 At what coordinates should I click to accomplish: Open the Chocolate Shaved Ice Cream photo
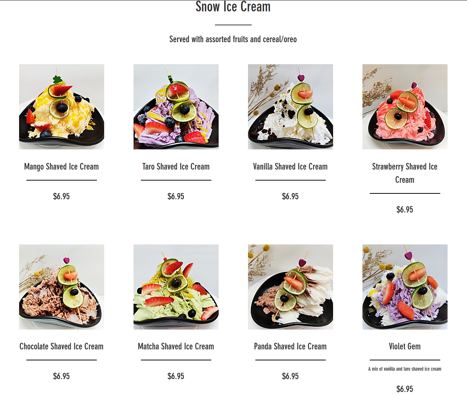[x=62, y=287]
